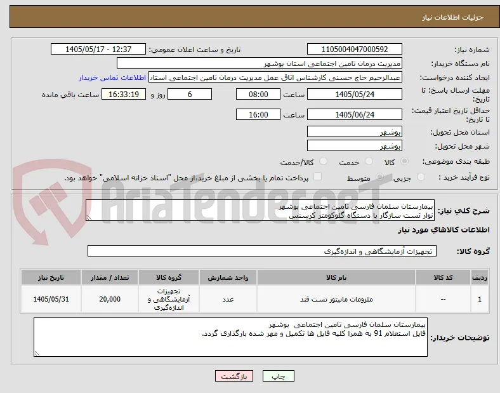The image size is (500, 393).
Task: Click the goods code cell showing --
Action: [443, 299]
